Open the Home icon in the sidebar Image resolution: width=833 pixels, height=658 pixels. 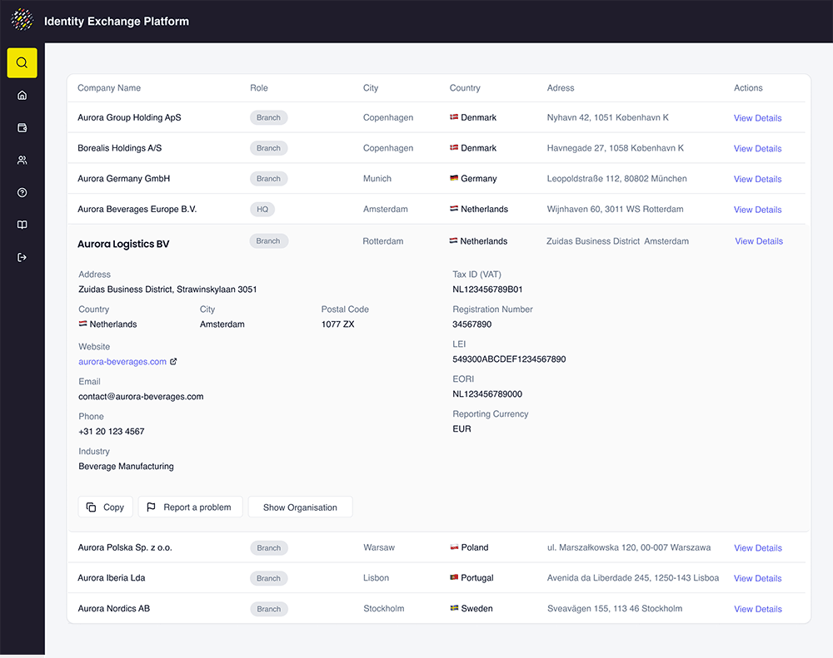click(x=22, y=95)
